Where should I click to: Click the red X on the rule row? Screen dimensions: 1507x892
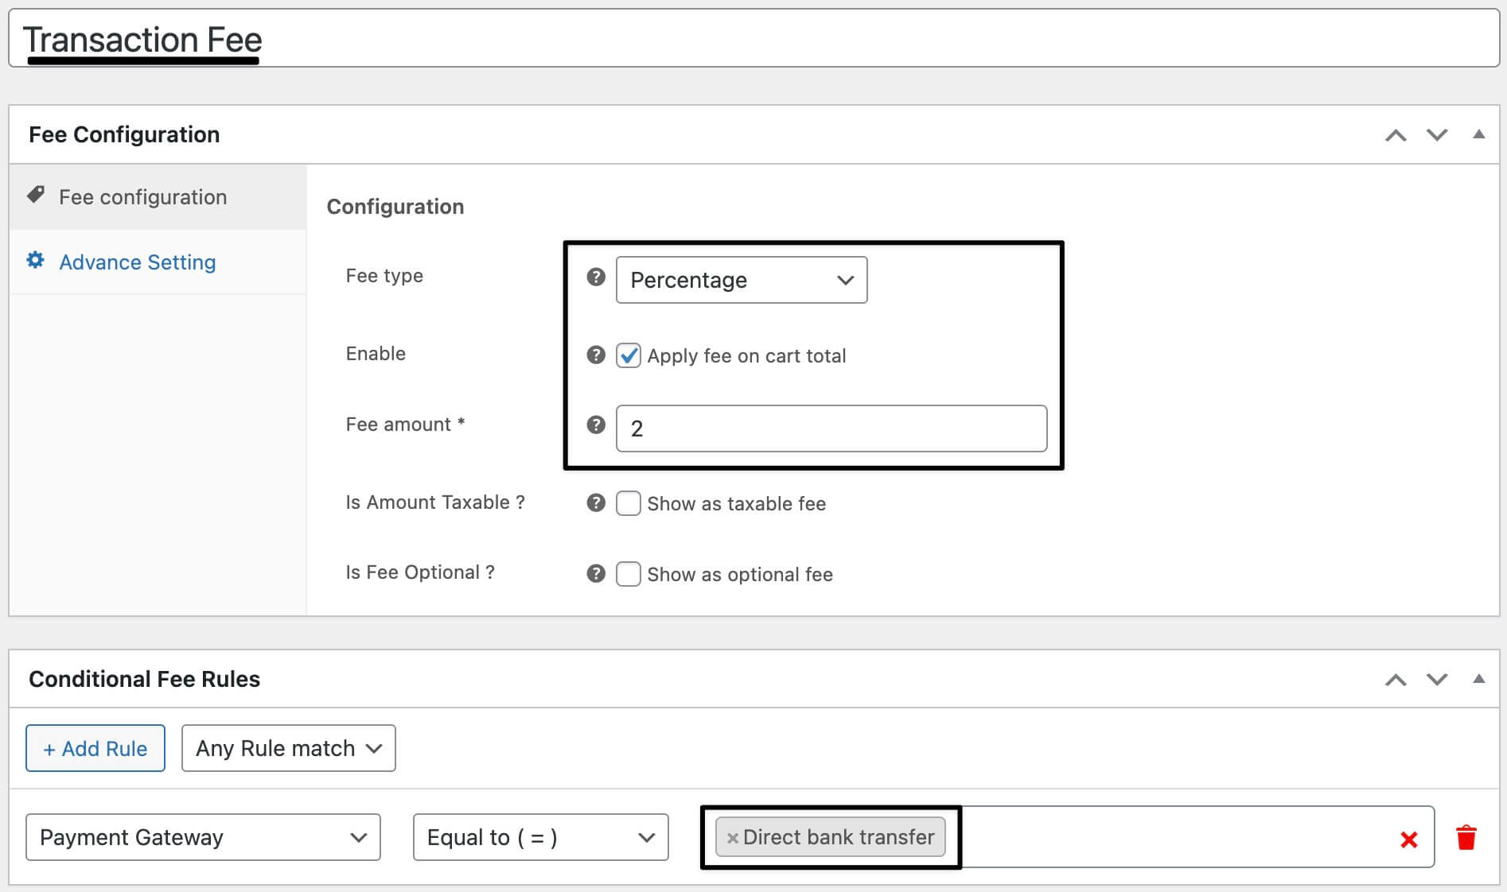point(1409,839)
